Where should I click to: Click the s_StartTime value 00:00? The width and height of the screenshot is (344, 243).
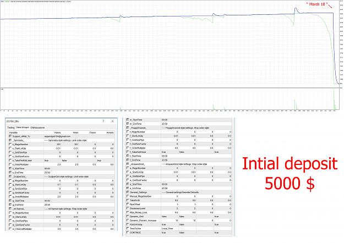[47, 169]
